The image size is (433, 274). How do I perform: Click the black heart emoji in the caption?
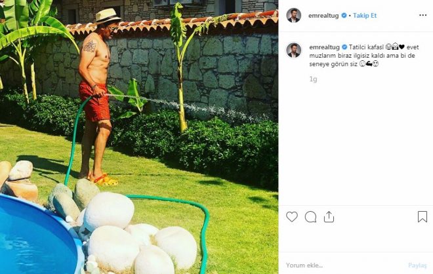[x=401, y=47]
